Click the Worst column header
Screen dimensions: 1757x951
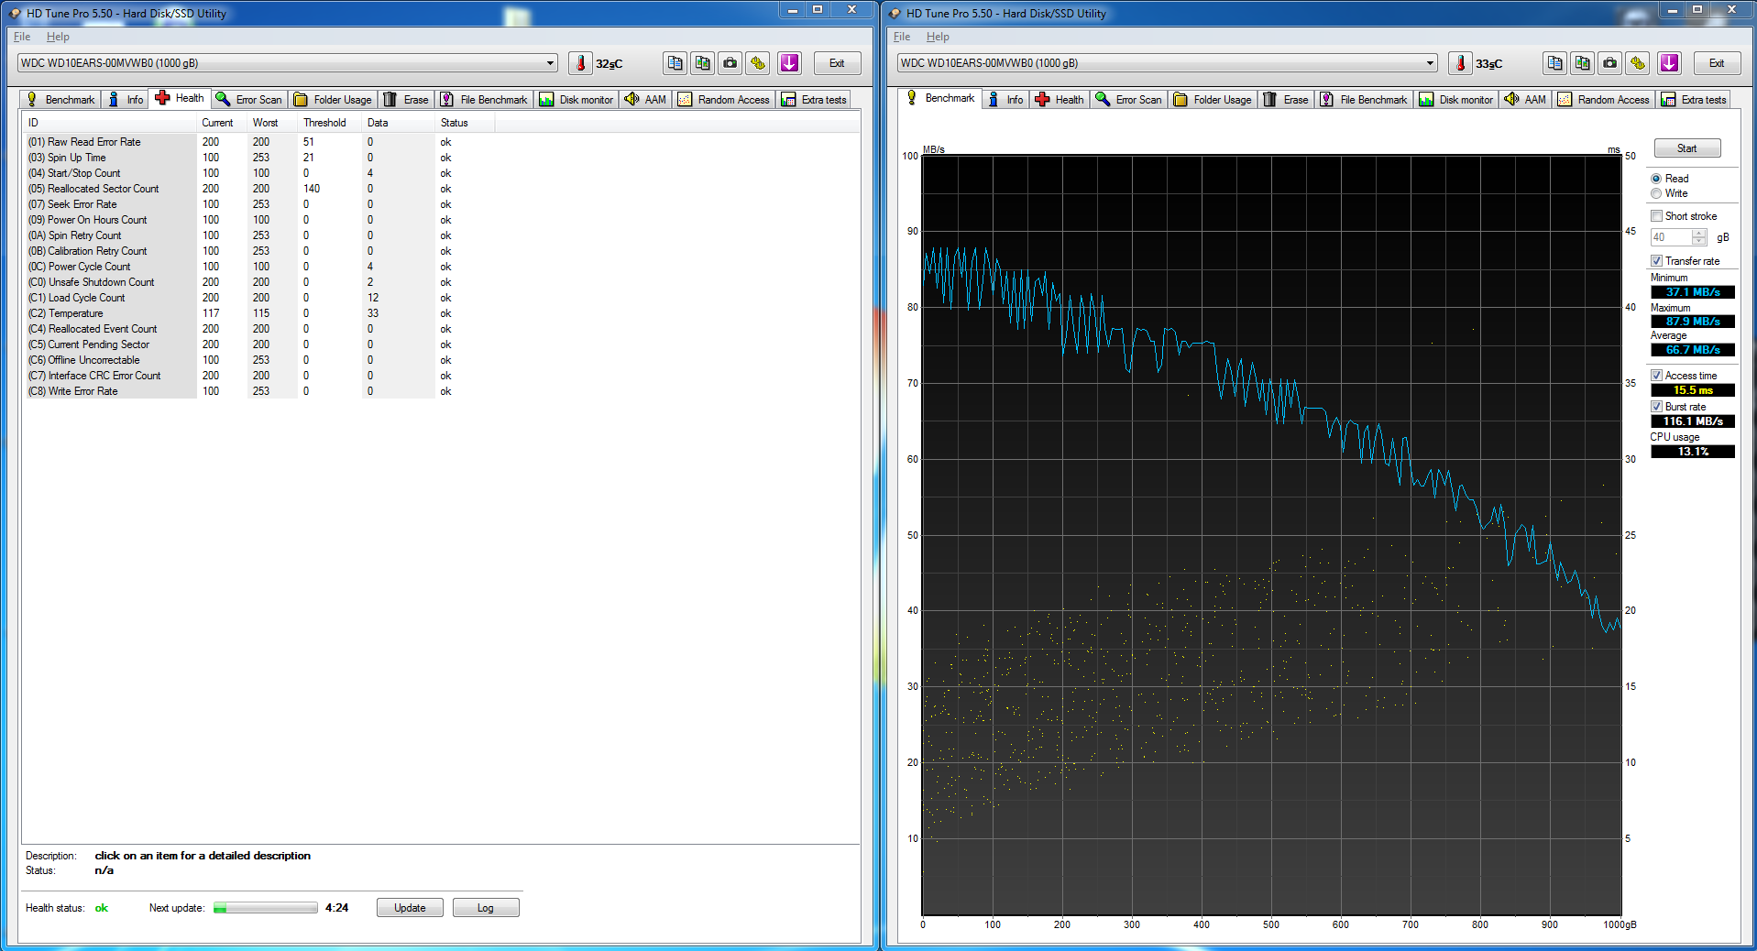coord(272,123)
